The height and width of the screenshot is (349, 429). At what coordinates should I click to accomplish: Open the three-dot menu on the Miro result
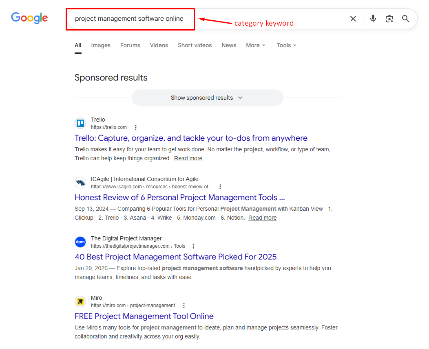184,305
